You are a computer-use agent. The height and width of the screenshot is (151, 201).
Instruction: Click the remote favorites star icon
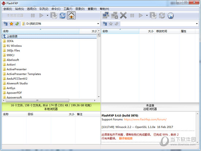coord(111,24)
